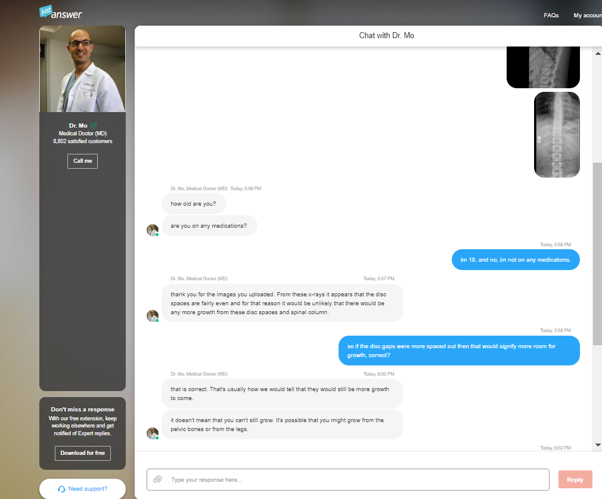Click the scroll up arrow of chat
Image resolution: width=602 pixels, height=499 pixels.
click(x=598, y=54)
